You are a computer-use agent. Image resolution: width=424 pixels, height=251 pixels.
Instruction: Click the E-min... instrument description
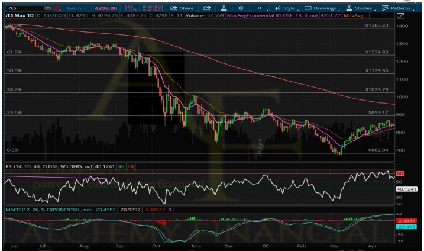[x=76, y=8]
